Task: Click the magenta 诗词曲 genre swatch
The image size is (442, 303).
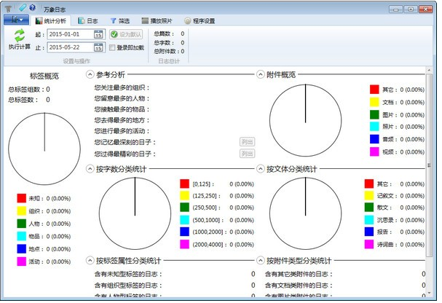Action: click(x=369, y=245)
